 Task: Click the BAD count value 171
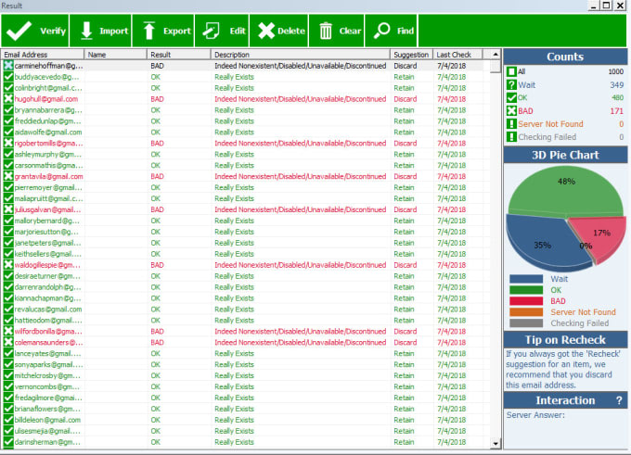(x=616, y=111)
